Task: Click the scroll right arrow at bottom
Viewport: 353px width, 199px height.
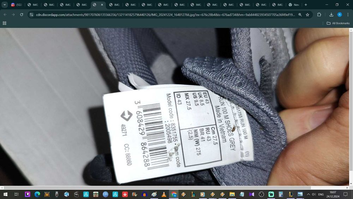Action: (347, 187)
